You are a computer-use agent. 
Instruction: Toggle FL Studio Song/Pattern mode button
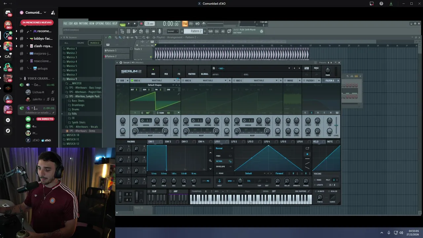tap(123, 24)
